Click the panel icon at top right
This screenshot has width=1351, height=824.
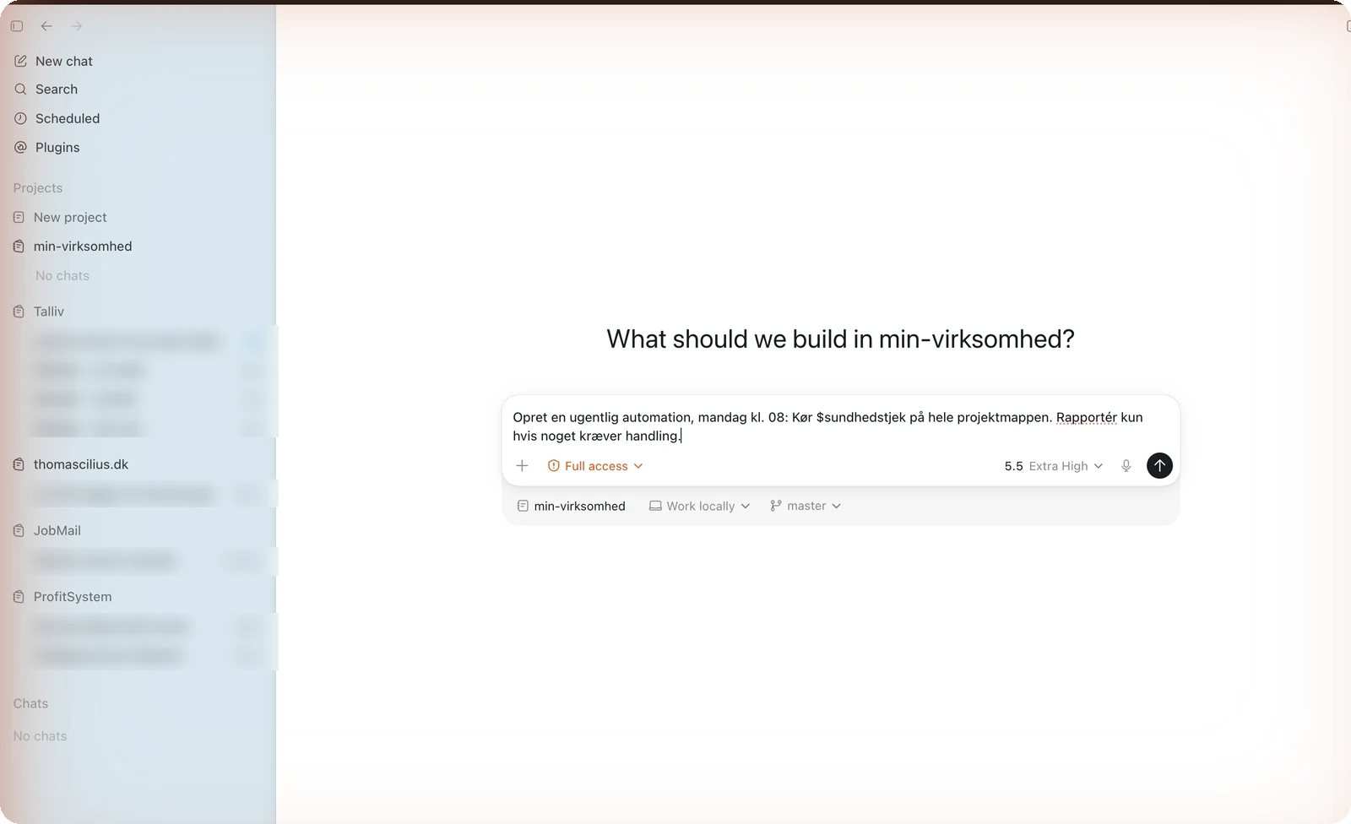tap(1348, 26)
